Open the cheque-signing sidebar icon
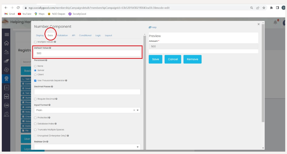 (6, 61)
